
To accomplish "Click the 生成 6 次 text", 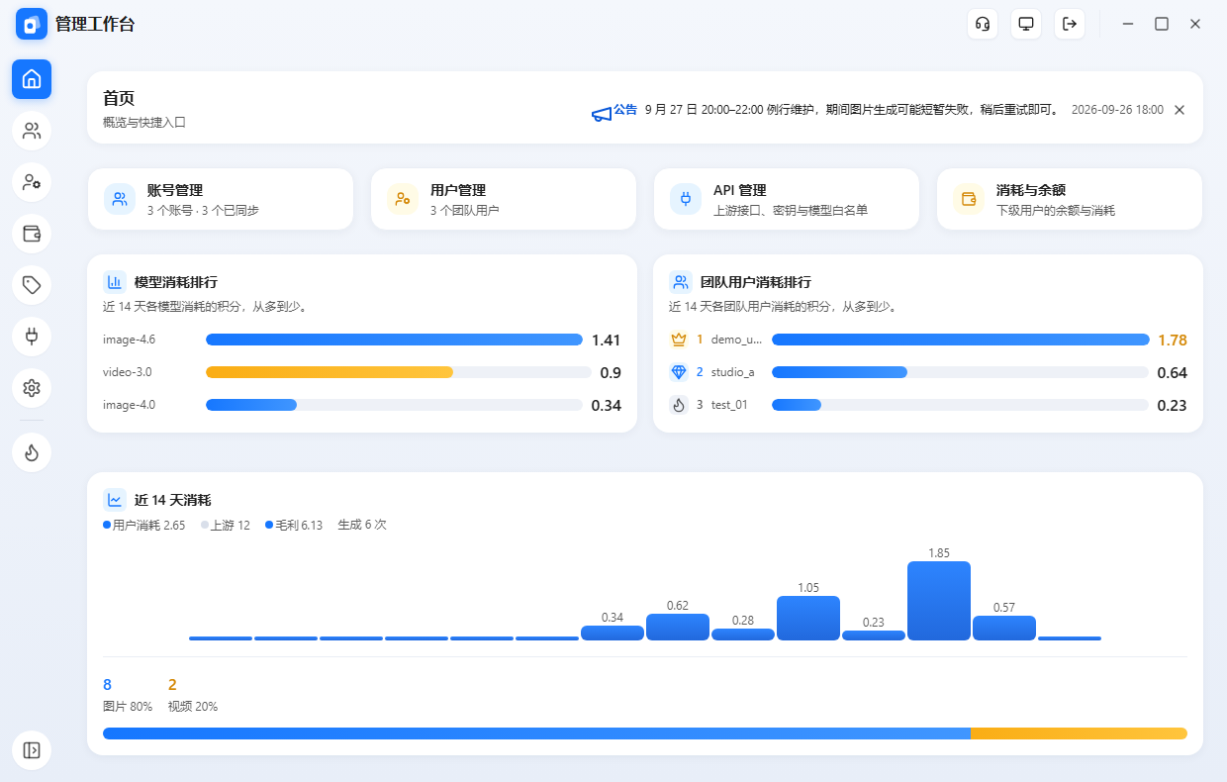I will point(362,525).
